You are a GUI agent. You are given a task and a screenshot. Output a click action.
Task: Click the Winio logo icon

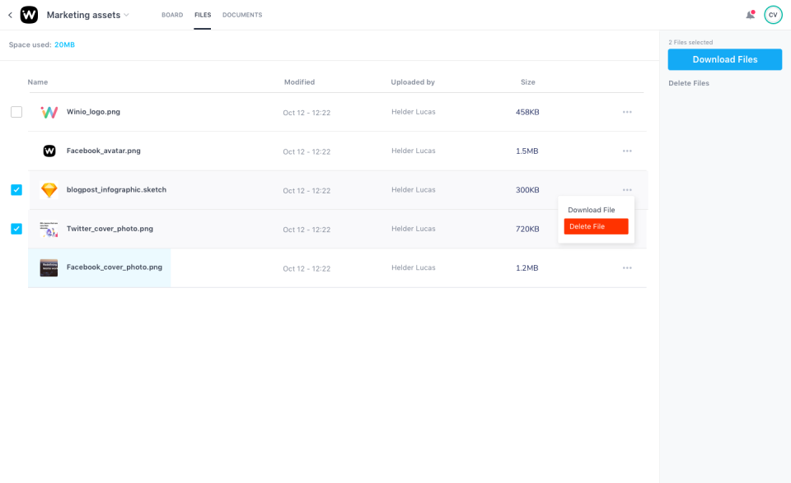point(28,14)
